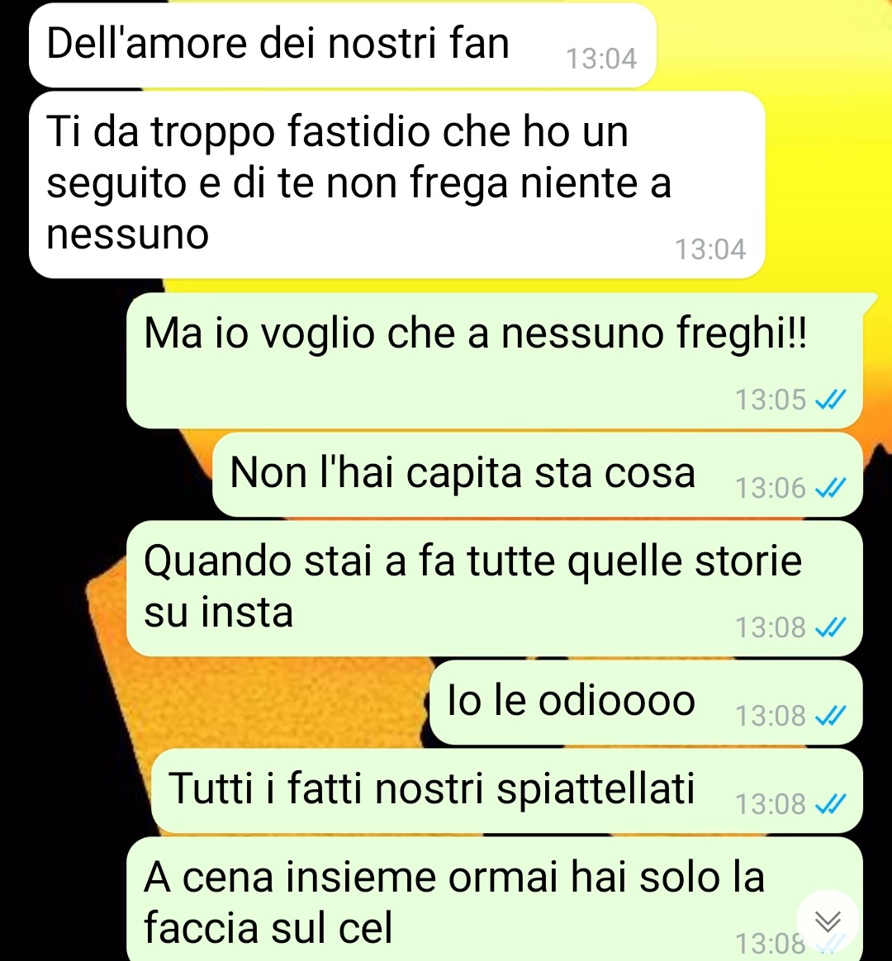Select the 'Quando stai a fa tutte quelle storie' bubble
The width and height of the screenshot is (892, 961).
pyautogui.click(x=495, y=589)
